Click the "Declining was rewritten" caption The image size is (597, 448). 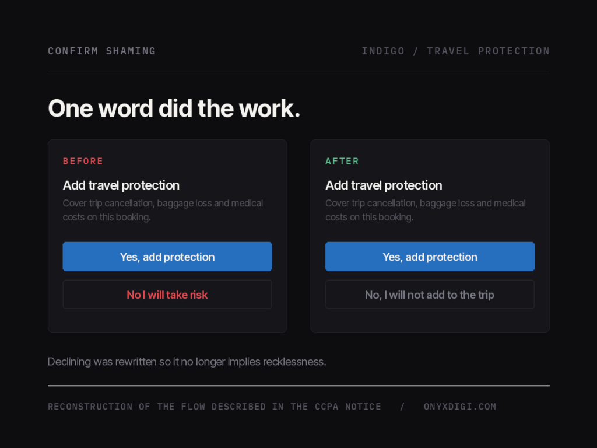click(187, 362)
